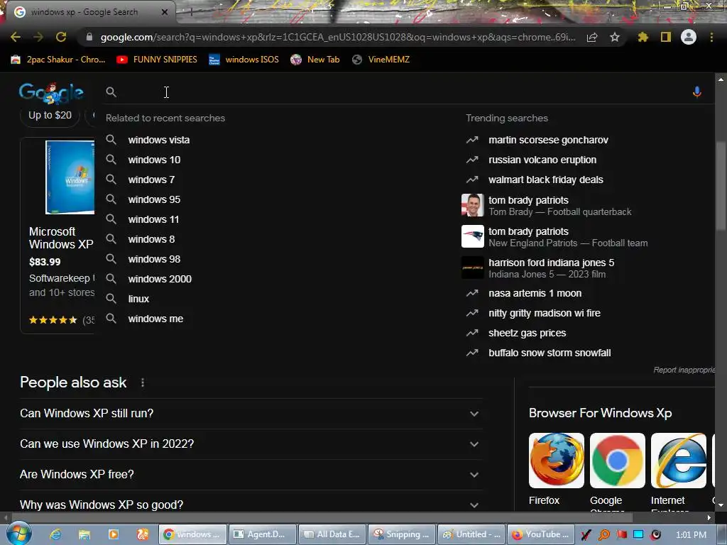Image resolution: width=727 pixels, height=545 pixels.
Task: Open the Google Chrome browser thumbnail
Action: point(618,461)
